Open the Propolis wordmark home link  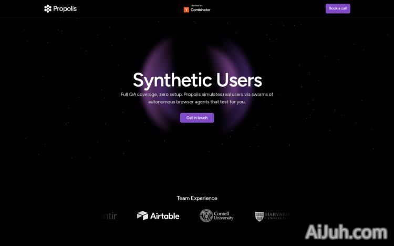65,8
